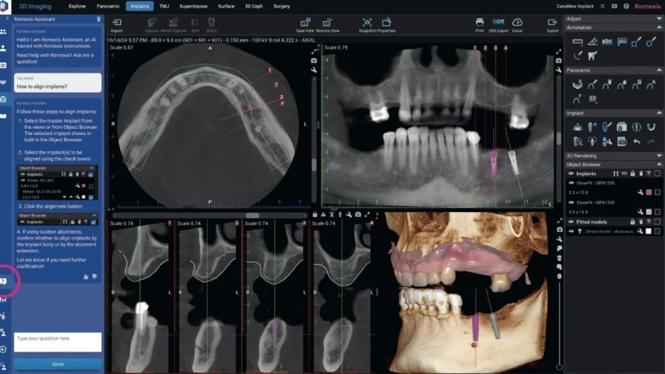Open the Superimpose tab
Image resolution: width=665 pixels, height=374 pixels.
193,6
